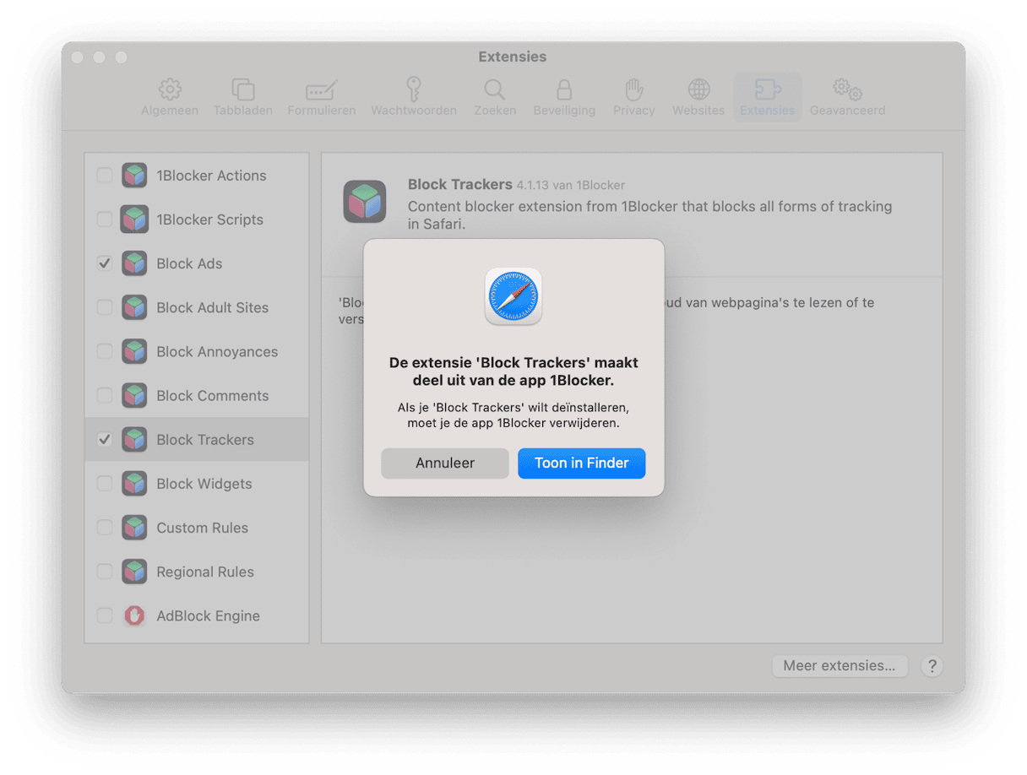Screen dimensions: 1027x775
Task: Select the Tabbladen toolbar icon
Action: [243, 89]
